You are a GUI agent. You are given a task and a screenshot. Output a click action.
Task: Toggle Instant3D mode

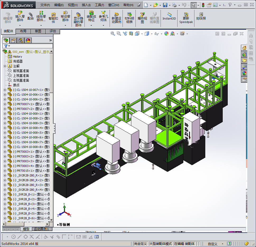tap(169, 16)
